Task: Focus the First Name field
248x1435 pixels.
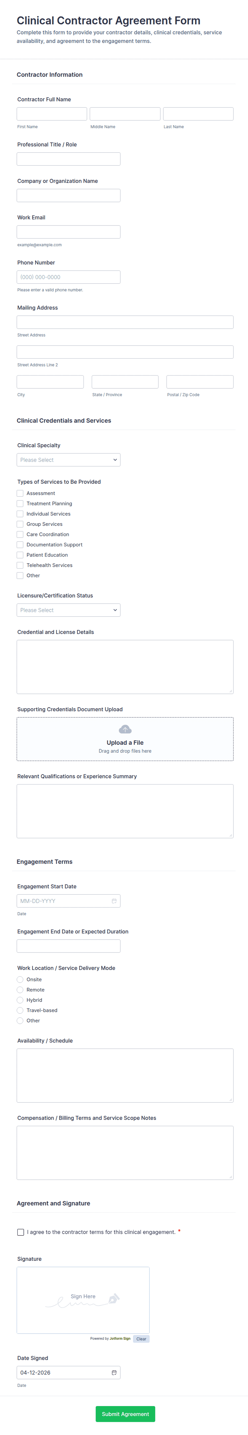Action: click(x=51, y=114)
